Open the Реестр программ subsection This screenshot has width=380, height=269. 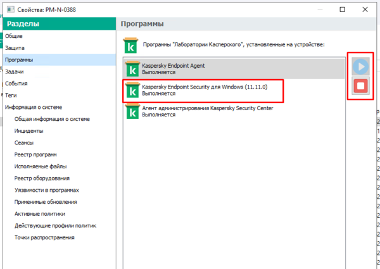[x=35, y=154]
